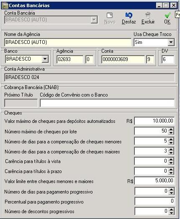
Task: Delete the account using Excluir trash icon
Action: click(148, 15)
